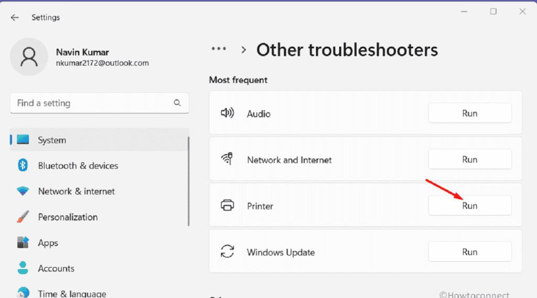537x298 pixels.
Task: Close the Settings window
Action: pos(522,12)
